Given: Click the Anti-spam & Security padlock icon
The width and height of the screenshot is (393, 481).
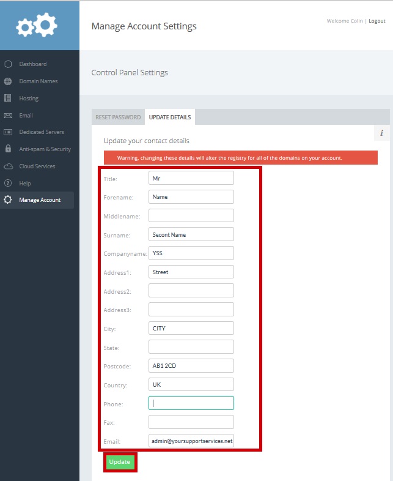Looking at the screenshot, I should point(8,149).
